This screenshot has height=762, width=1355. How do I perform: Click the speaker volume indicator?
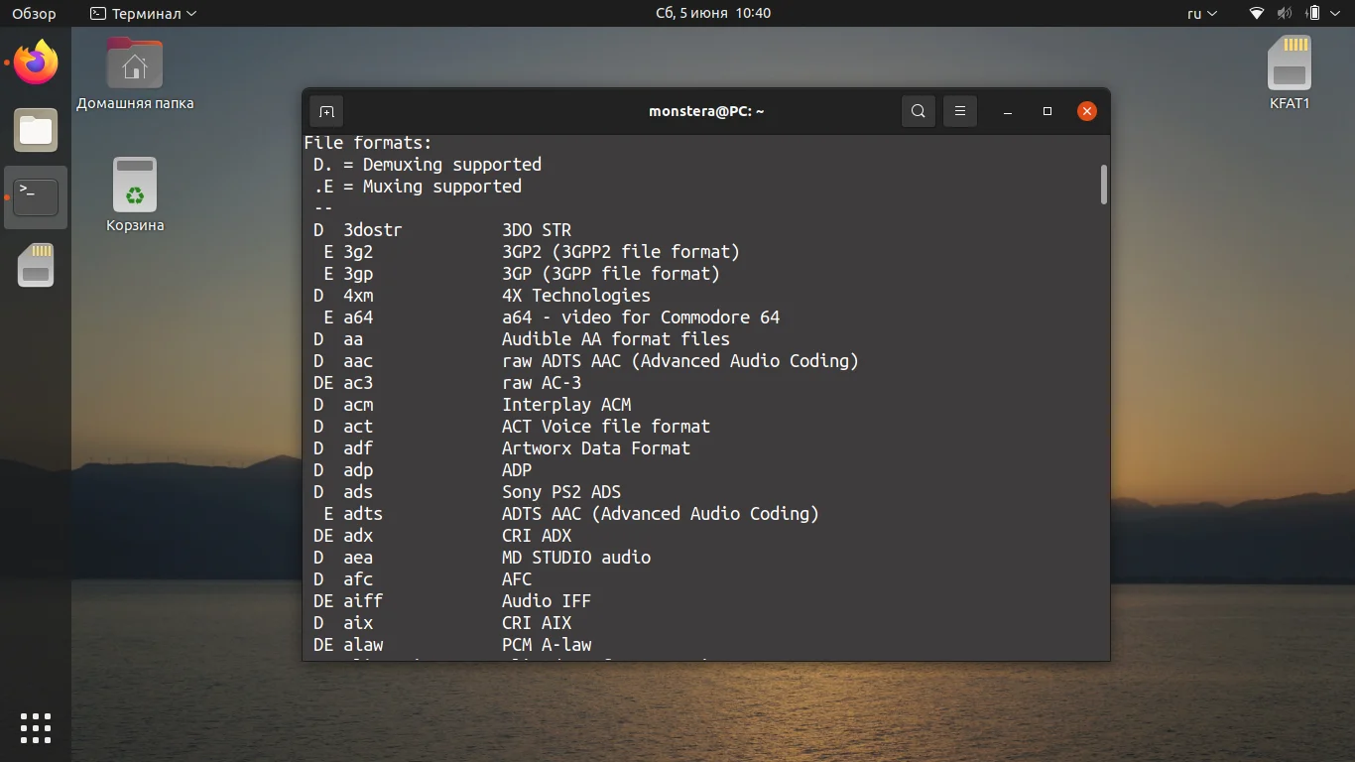click(1284, 13)
